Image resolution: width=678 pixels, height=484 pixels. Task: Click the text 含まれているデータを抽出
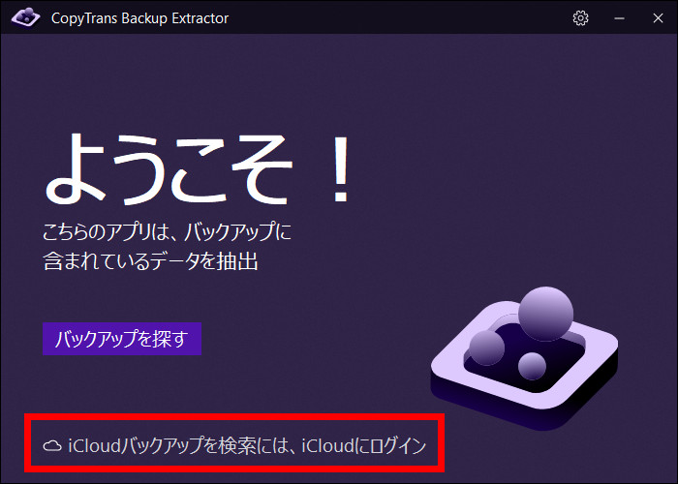click(x=150, y=261)
